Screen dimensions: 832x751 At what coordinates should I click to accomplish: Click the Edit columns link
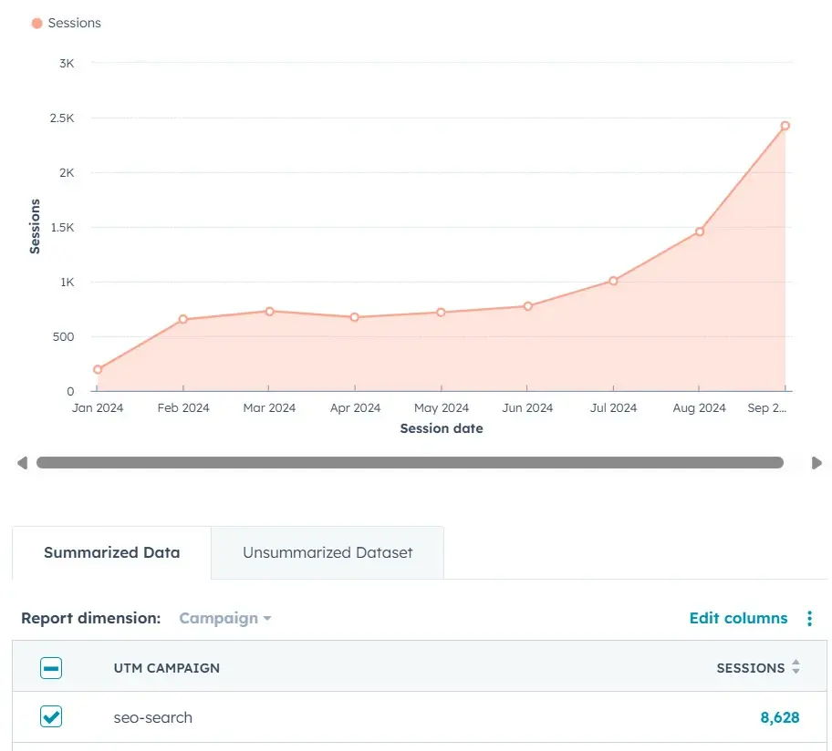click(738, 618)
